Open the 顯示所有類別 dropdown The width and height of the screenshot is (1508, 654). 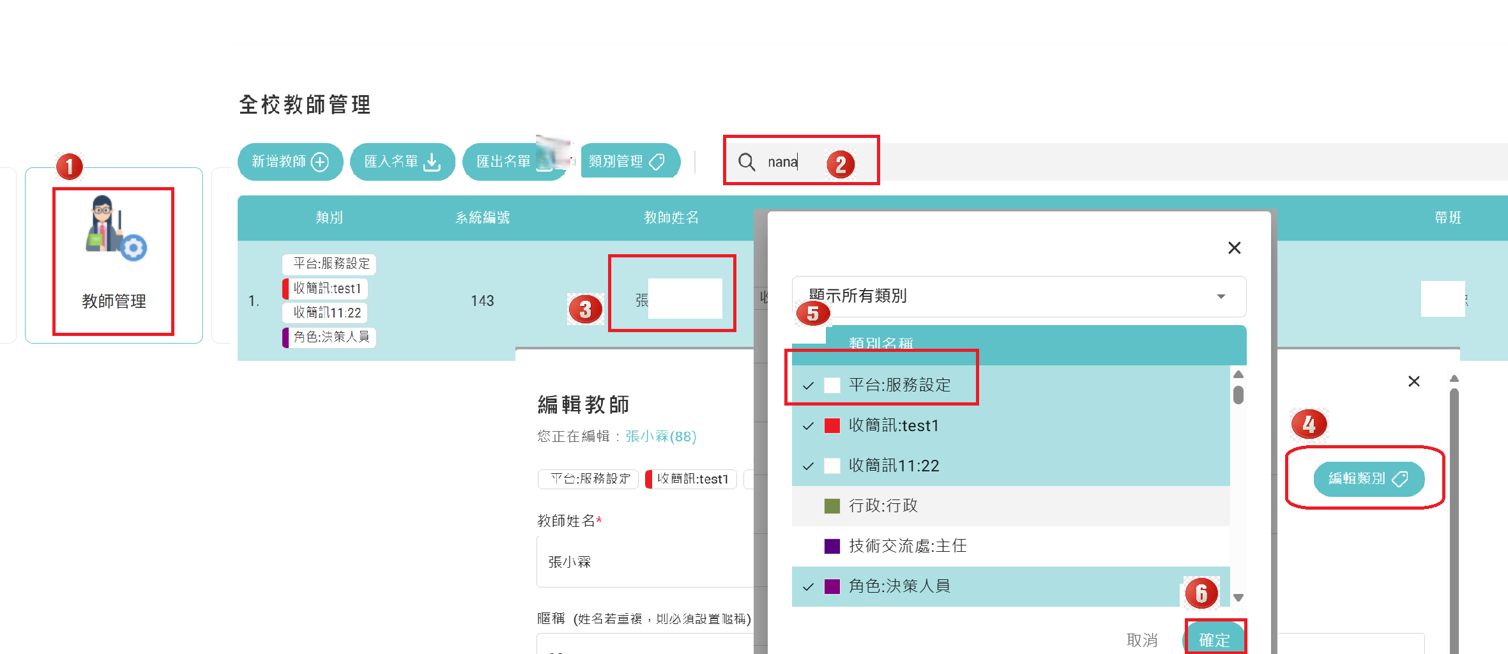(x=1019, y=296)
